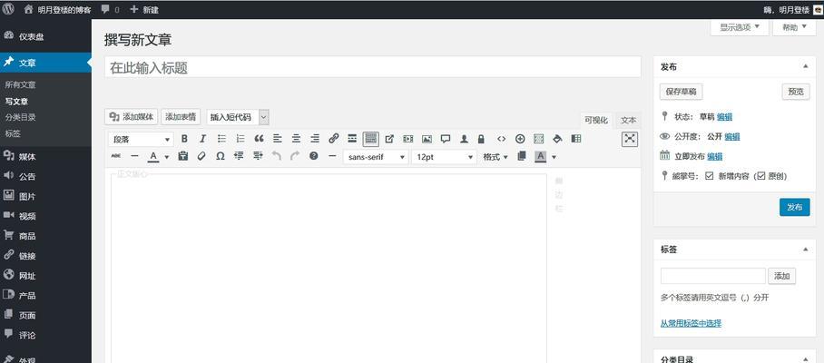Apply text color with the A button
This screenshot has width=824, height=363.
click(153, 157)
